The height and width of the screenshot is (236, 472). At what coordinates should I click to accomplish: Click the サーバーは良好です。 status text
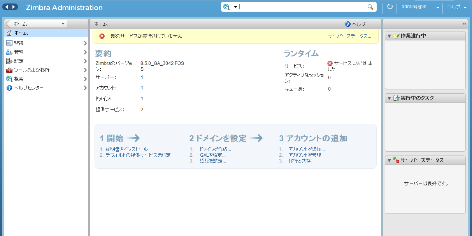426,184
